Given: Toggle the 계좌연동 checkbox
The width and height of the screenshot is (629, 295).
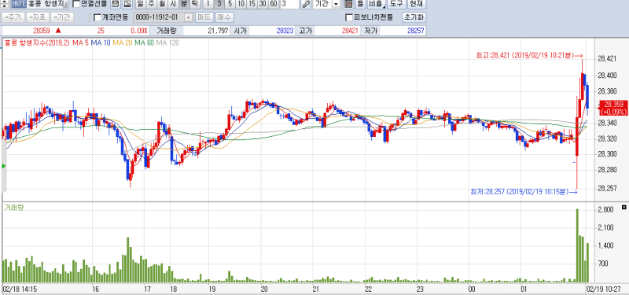Looking at the screenshot, I should tap(97, 17).
